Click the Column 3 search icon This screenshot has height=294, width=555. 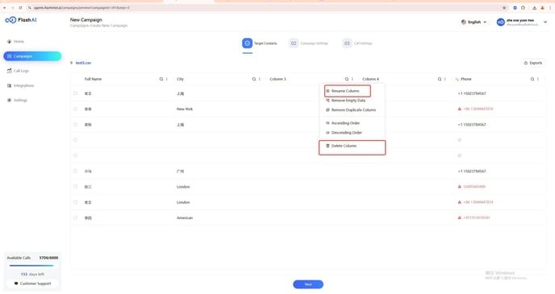pyautogui.click(x=347, y=79)
